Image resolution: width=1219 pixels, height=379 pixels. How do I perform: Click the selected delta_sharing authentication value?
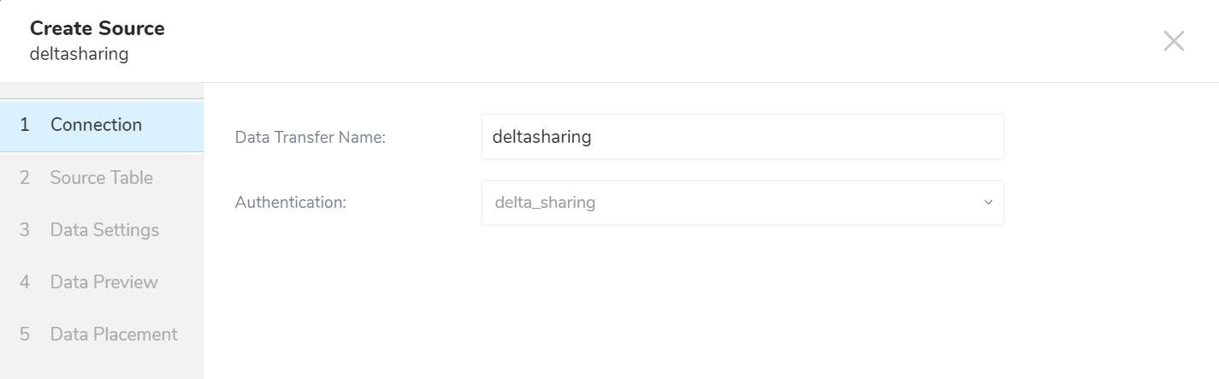pyautogui.click(x=545, y=203)
